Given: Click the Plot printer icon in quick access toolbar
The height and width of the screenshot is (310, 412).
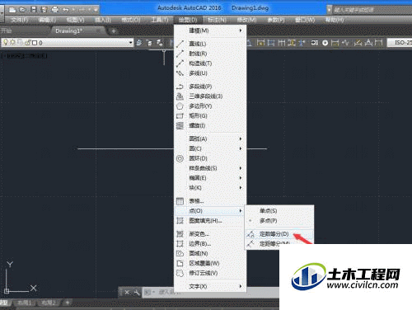Looking at the screenshot, I should (55, 10).
